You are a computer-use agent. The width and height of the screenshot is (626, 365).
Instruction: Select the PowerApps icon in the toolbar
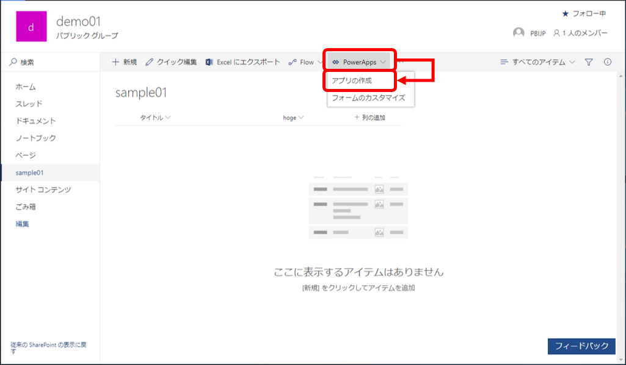pyautogui.click(x=335, y=61)
